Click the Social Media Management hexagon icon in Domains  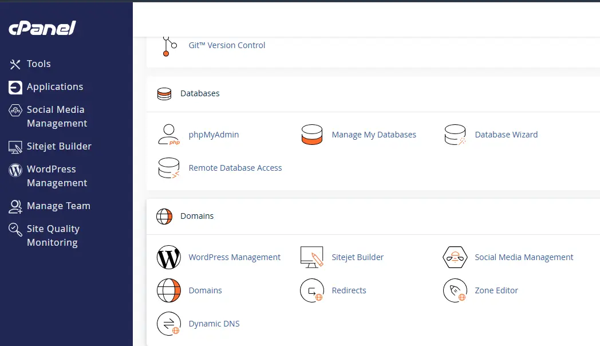(x=455, y=257)
